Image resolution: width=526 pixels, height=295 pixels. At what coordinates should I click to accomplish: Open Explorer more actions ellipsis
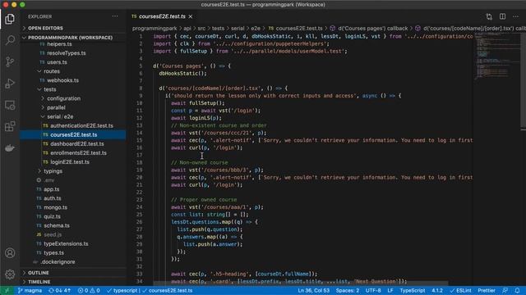coord(115,16)
